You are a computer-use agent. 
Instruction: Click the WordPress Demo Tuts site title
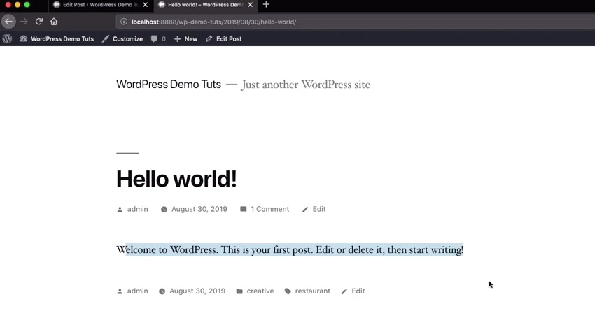[169, 84]
